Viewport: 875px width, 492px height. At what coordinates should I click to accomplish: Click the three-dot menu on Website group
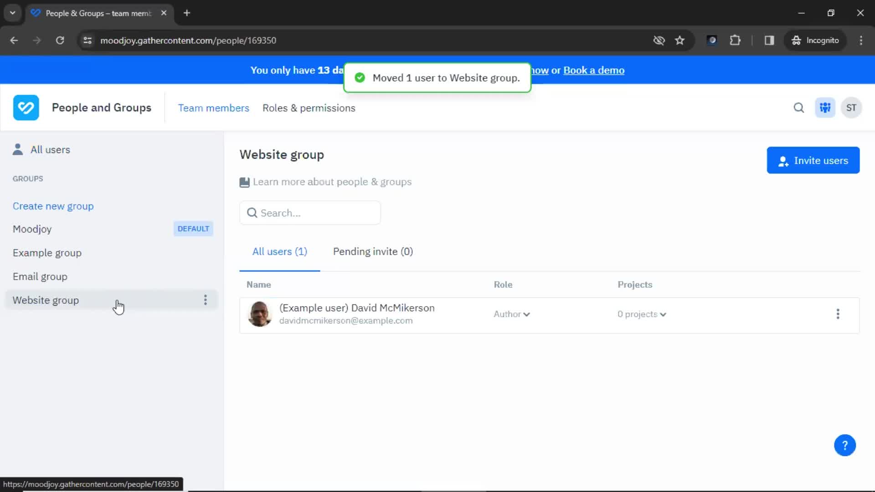pyautogui.click(x=206, y=300)
